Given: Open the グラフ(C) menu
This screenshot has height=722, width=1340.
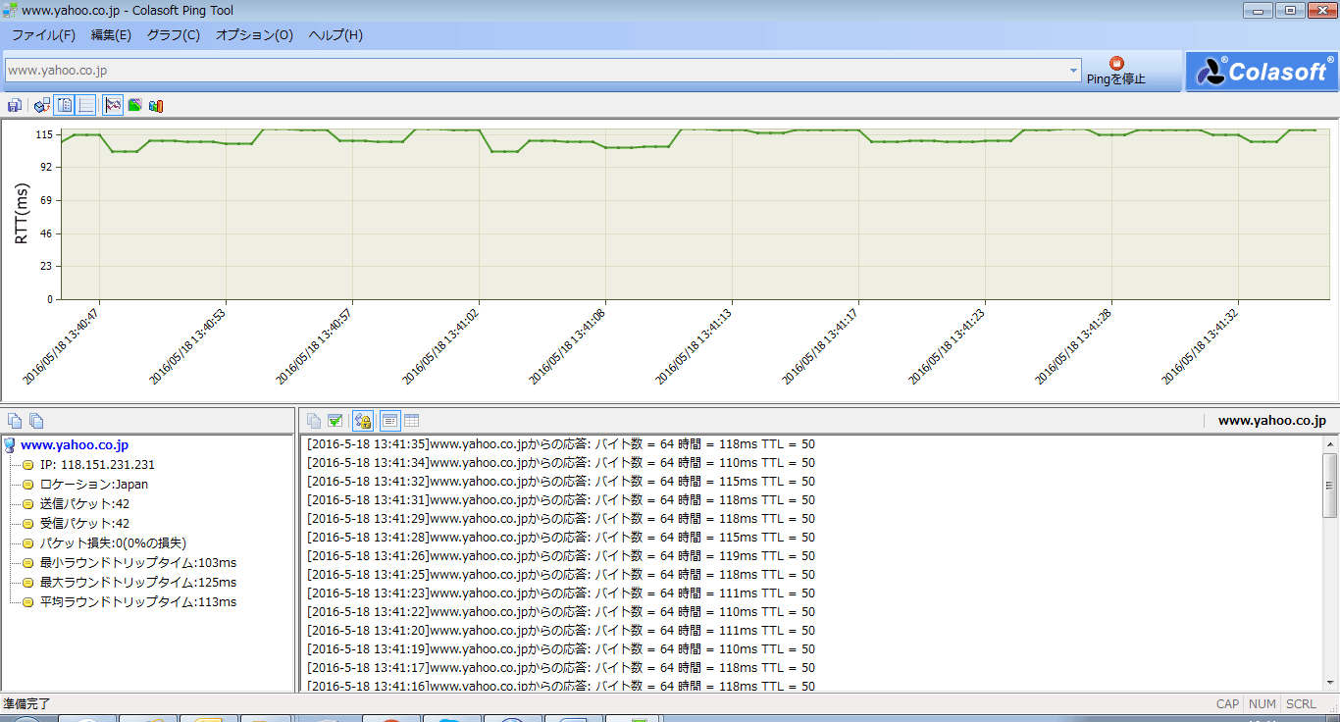Looking at the screenshot, I should [x=176, y=34].
